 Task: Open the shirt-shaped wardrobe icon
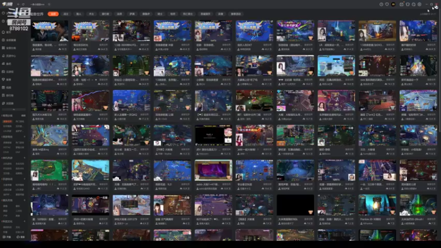coord(407,4)
